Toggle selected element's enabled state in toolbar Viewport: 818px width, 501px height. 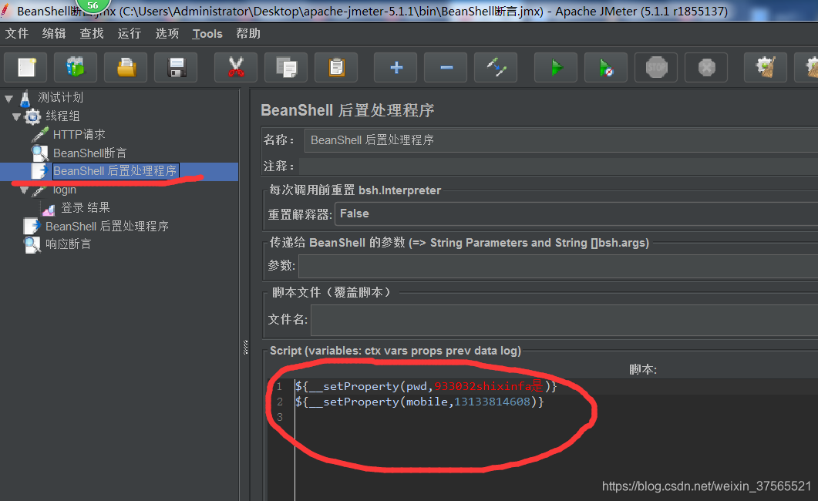click(x=496, y=67)
